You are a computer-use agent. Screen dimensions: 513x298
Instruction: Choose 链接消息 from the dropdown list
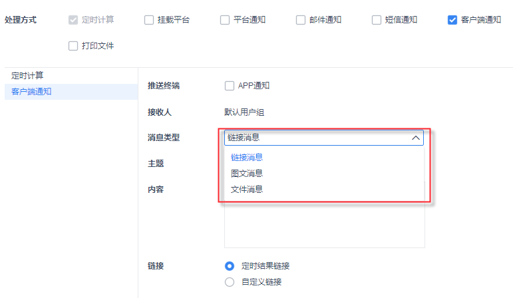coord(247,158)
